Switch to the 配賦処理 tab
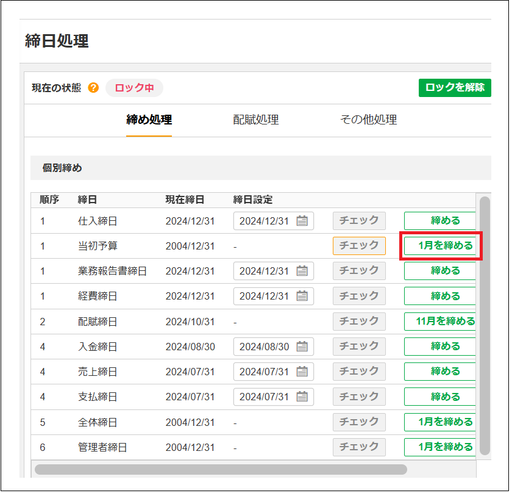 (255, 120)
